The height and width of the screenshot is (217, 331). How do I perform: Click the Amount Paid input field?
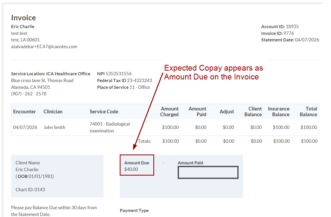click(x=208, y=172)
